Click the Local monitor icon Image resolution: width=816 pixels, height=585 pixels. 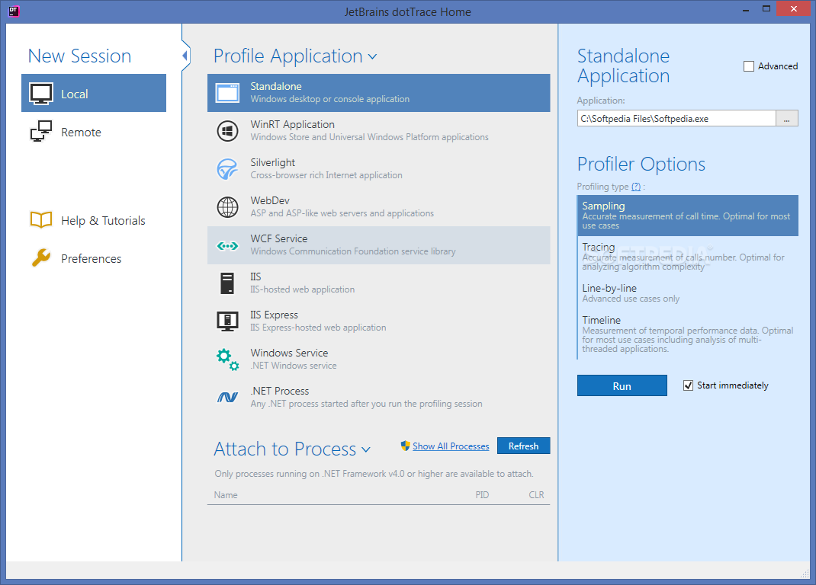tap(41, 94)
